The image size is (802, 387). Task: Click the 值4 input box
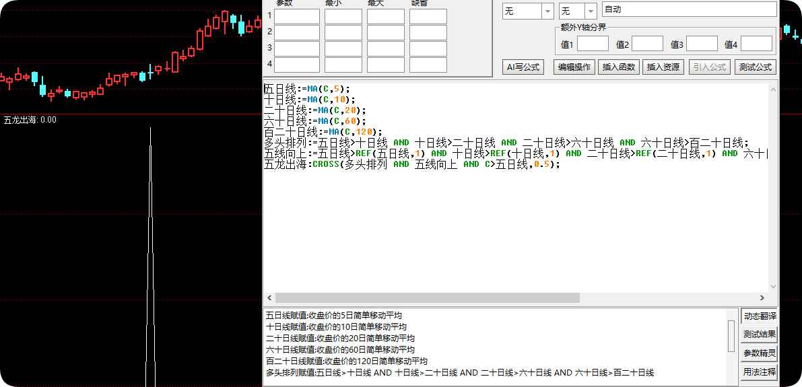(756, 44)
